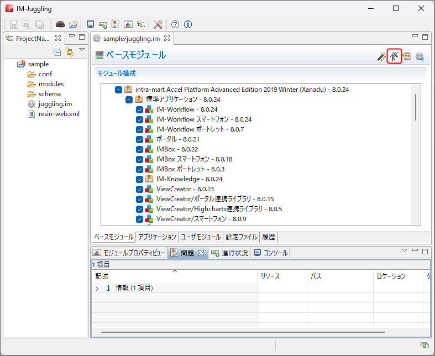Click the speedometer gauge toolbar icon
Image resolution: width=435 pixels, height=356 pixels.
point(60,24)
